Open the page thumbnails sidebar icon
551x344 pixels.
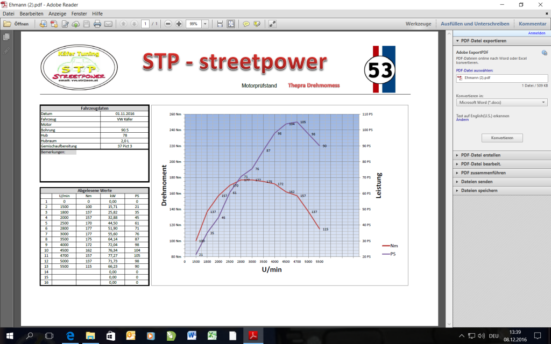[6, 37]
